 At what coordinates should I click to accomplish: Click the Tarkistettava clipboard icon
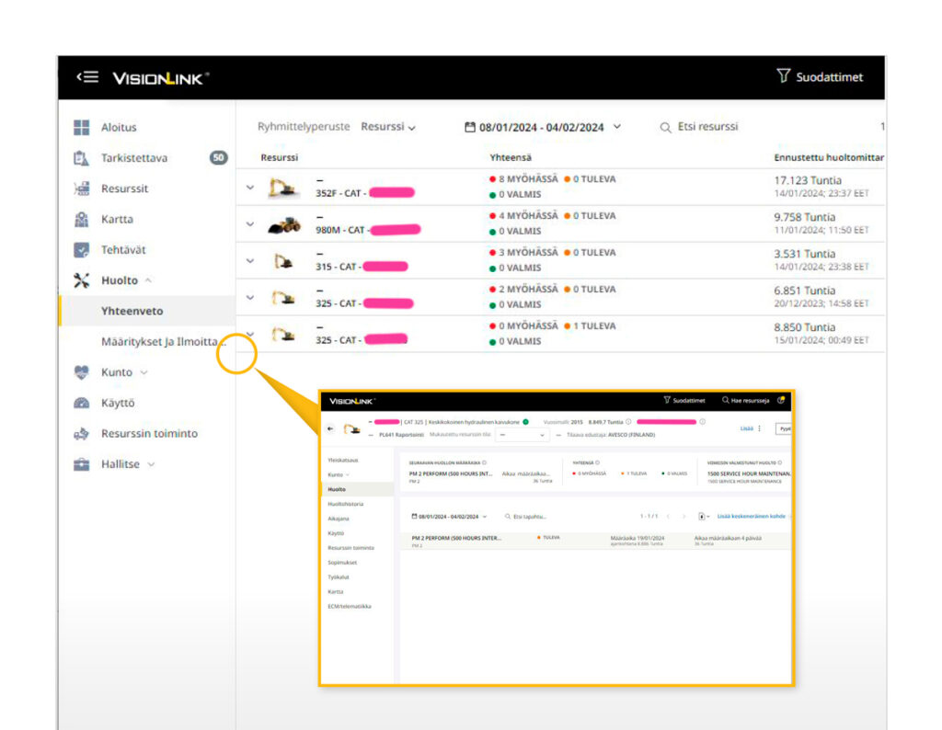click(82, 158)
